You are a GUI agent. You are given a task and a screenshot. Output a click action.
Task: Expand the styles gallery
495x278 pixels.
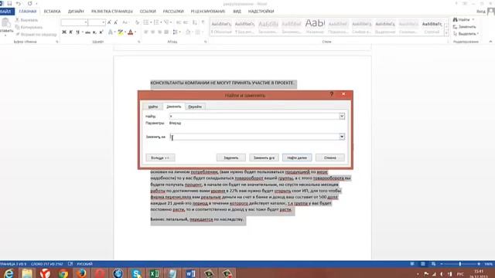pyautogui.click(x=446, y=34)
